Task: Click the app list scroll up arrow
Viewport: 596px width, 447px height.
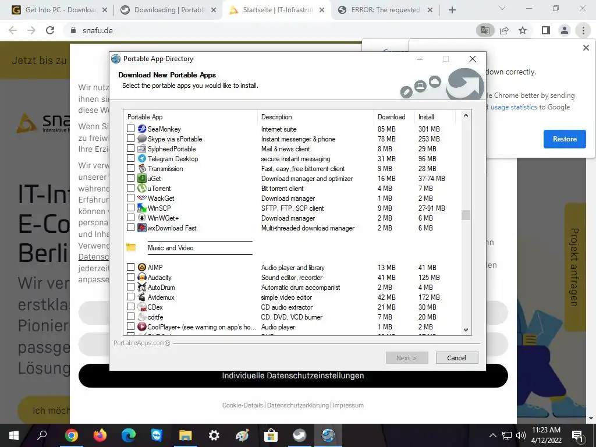Action: point(466,115)
